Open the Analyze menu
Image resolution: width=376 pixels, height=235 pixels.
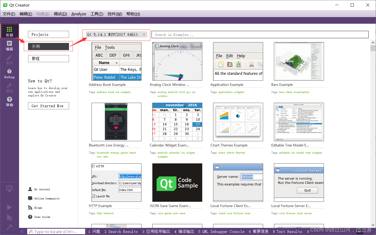pos(79,14)
